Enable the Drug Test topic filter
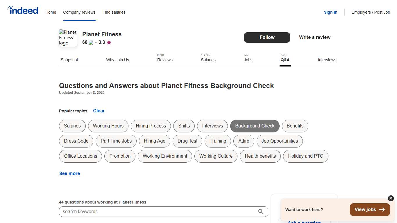This screenshot has height=223, width=397. point(187,141)
